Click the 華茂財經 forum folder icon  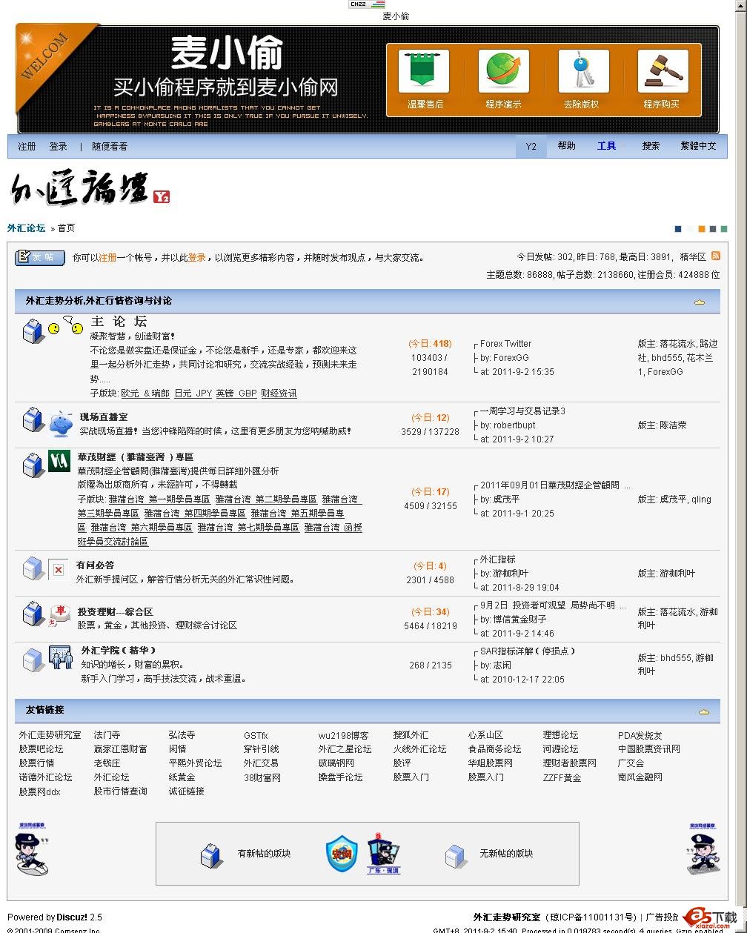click(x=33, y=466)
